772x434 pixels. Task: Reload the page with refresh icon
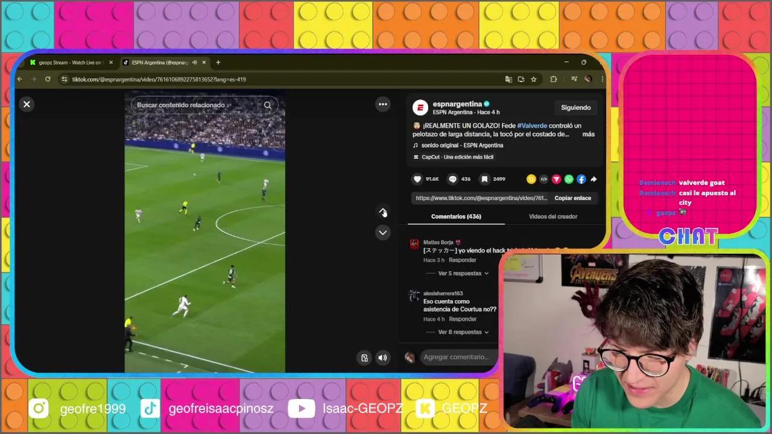click(48, 79)
